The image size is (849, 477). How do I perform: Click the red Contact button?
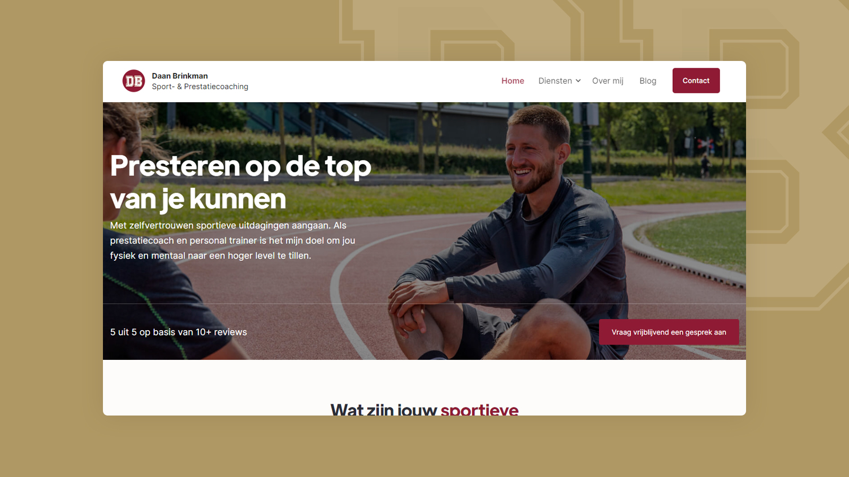pos(696,81)
